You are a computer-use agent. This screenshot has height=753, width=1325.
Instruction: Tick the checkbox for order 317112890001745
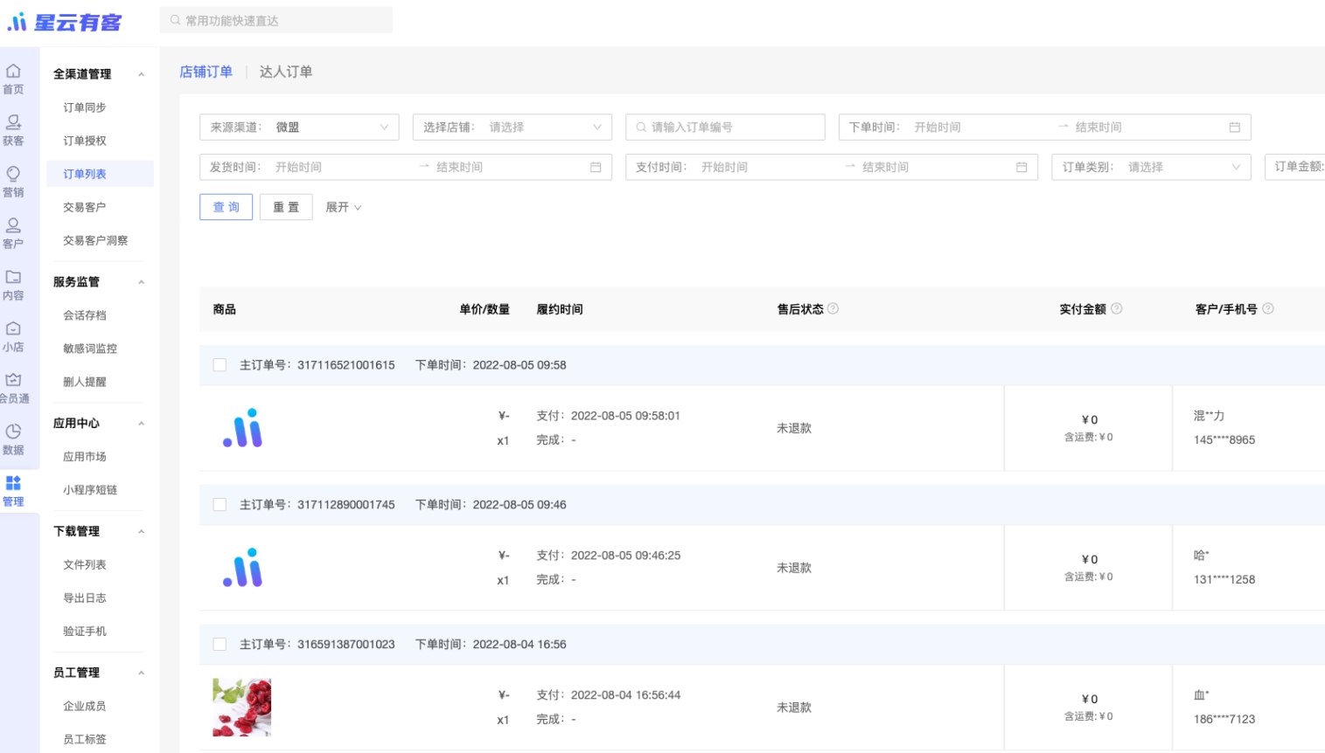pos(220,505)
